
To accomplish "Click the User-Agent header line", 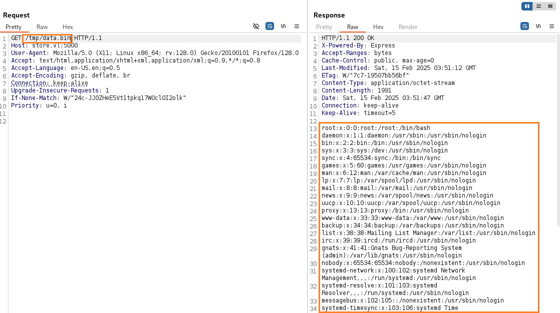I will pos(155,53).
